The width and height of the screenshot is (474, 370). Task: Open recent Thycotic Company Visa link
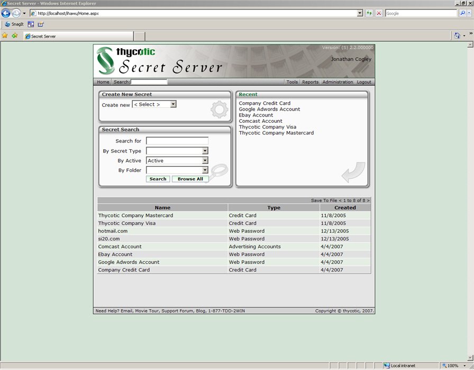click(x=268, y=127)
